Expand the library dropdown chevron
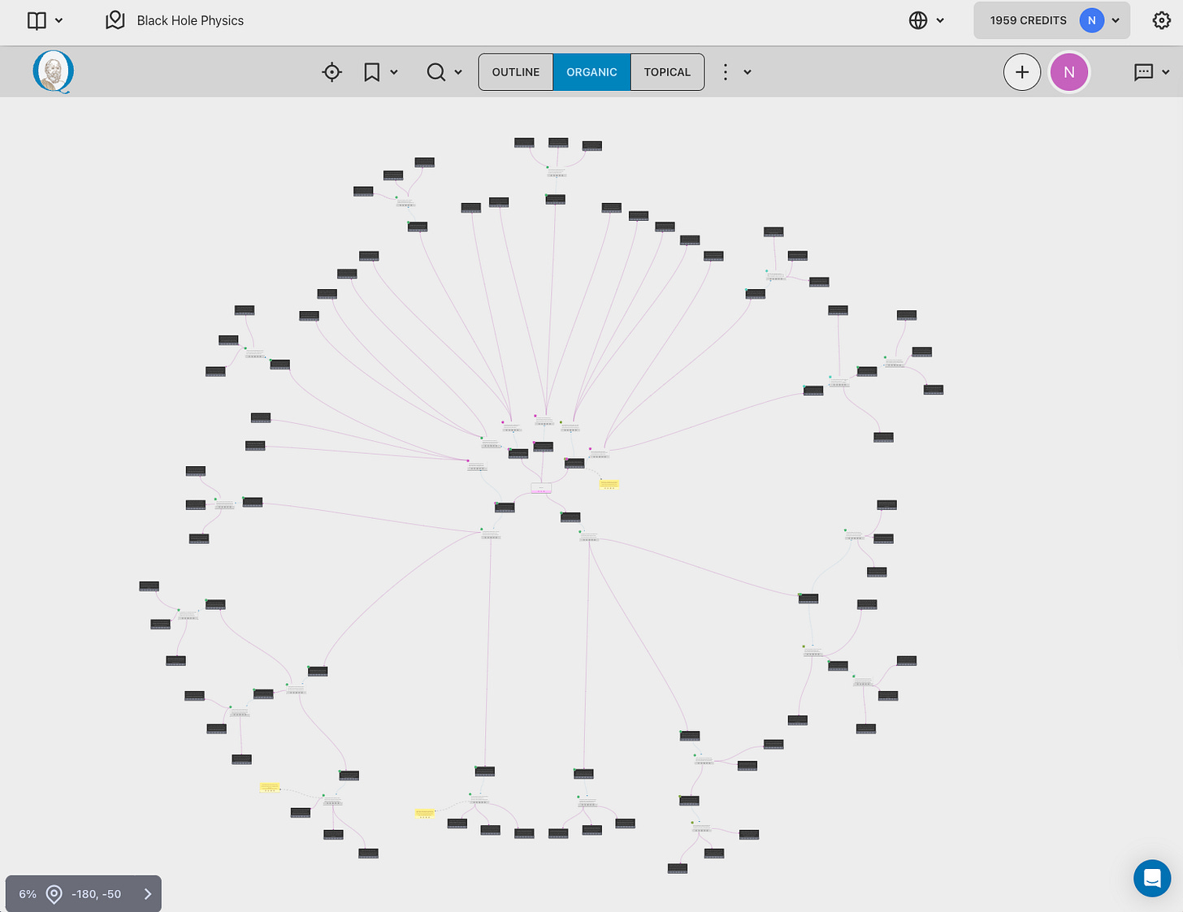The width and height of the screenshot is (1183, 912). tap(58, 21)
